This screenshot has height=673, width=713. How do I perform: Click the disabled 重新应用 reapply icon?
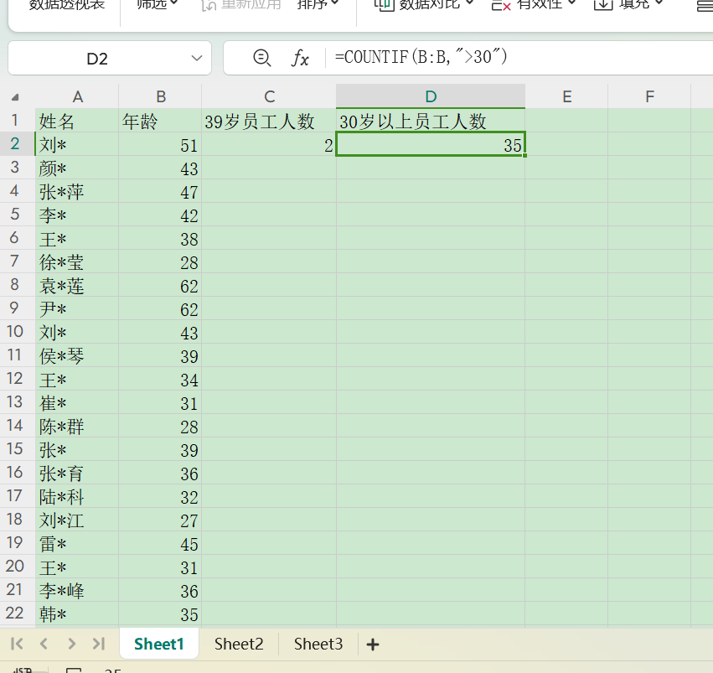[x=209, y=4]
